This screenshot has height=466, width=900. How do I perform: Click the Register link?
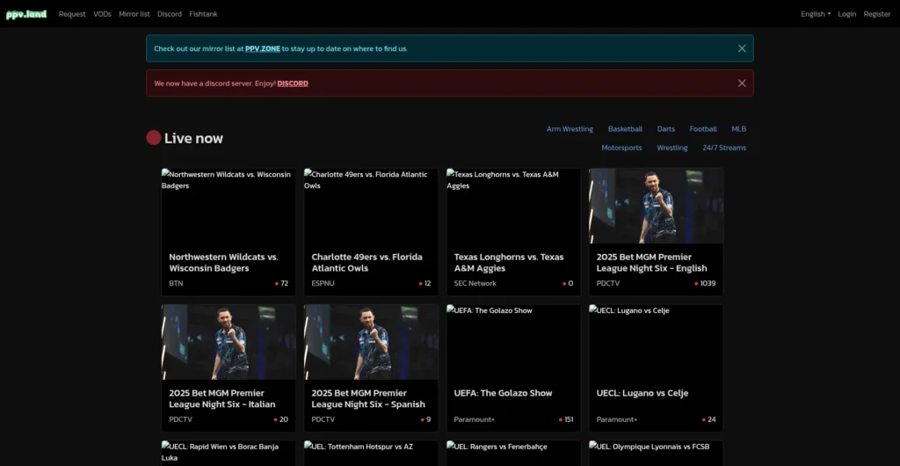point(877,14)
